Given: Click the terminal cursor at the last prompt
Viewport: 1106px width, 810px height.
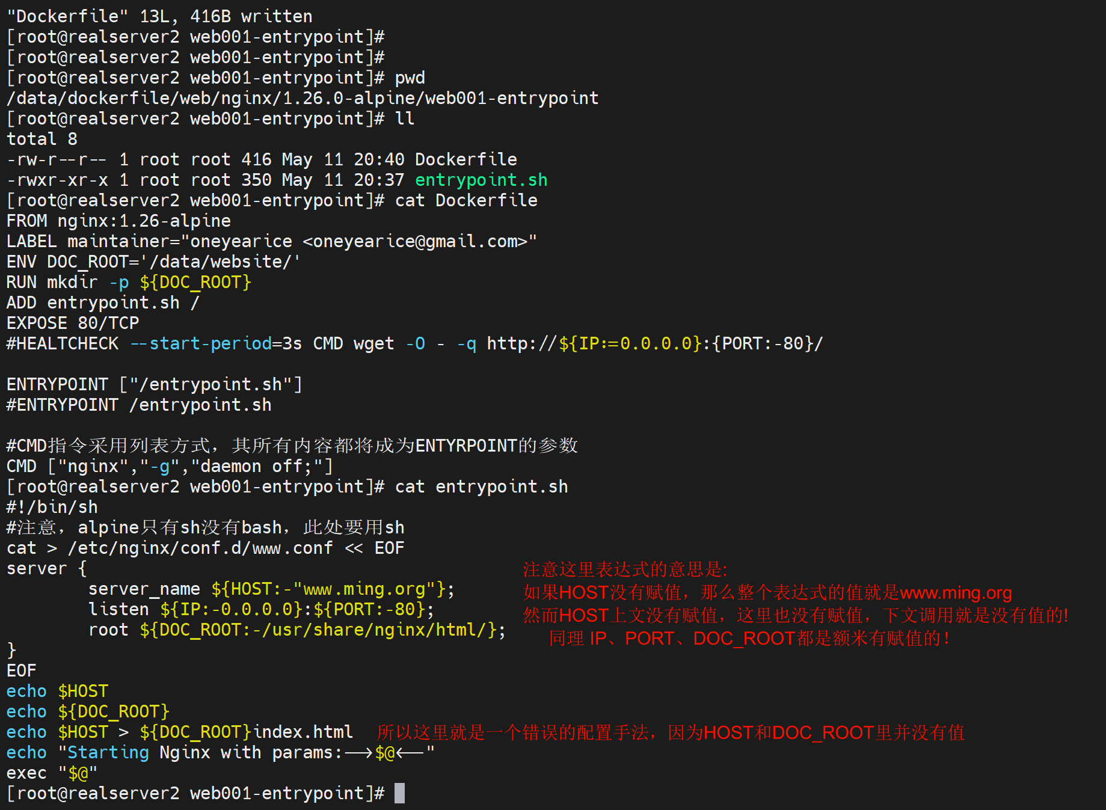Looking at the screenshot, I should (399, 793).
